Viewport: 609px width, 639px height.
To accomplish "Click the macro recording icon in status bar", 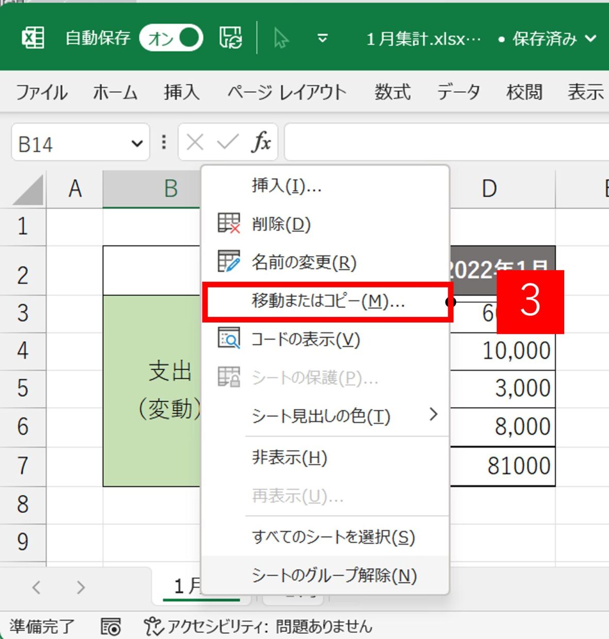I will point(111,627).
